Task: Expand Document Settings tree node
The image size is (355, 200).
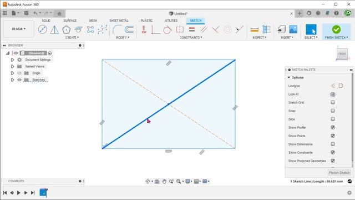Action: pos(12,59)
